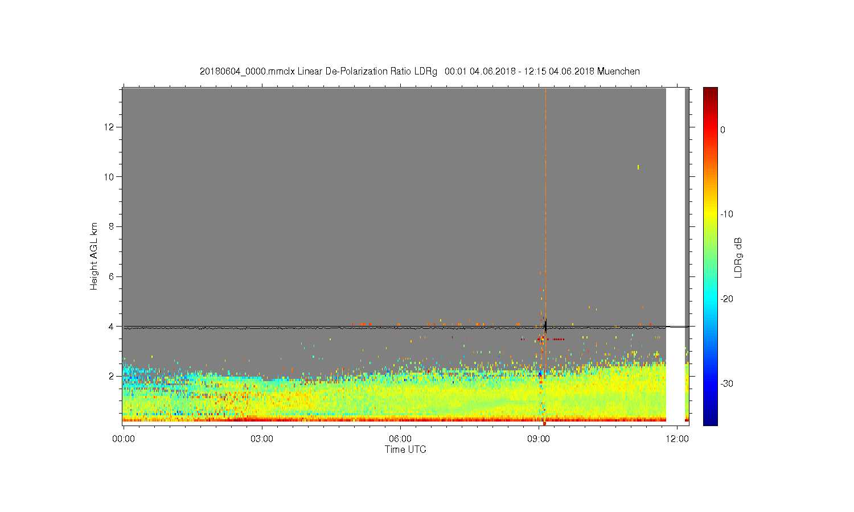Screen dimensions: 854x512
Task: Click the 09:00 time axis label
Action: (539, 439)
